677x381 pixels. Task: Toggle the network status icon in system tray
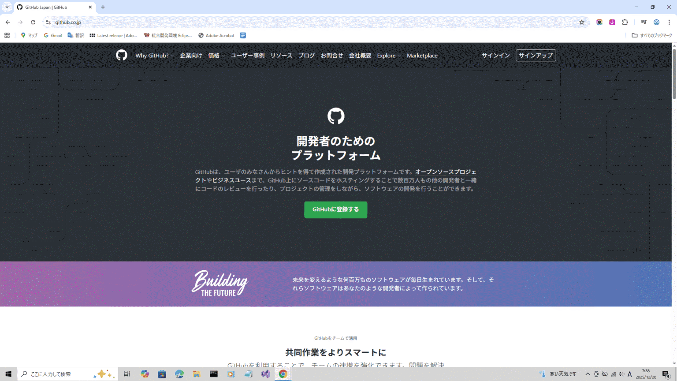(x=614, y=374)
